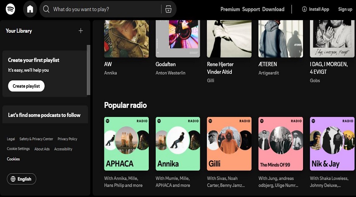Open the Download link in header
Viewport: 356px width, 197px height.
click(x=273, y=9)
